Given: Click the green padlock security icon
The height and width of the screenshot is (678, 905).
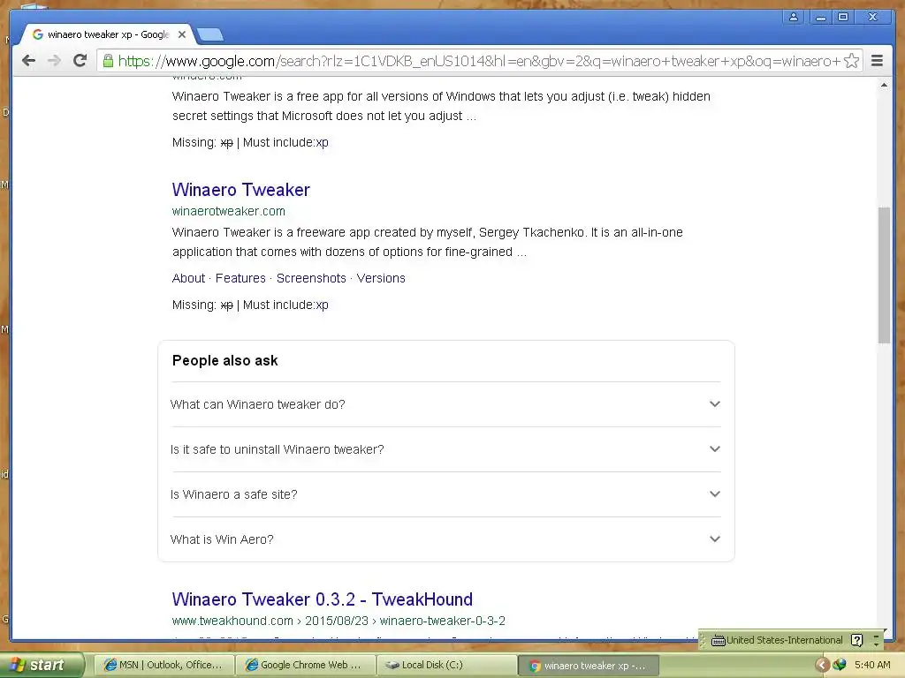Looking at the screenshot, I should (108, 61).
